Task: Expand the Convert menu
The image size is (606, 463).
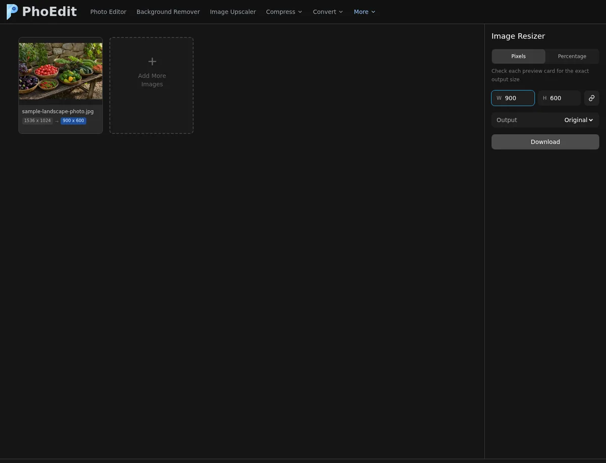Action: [328, 12]
